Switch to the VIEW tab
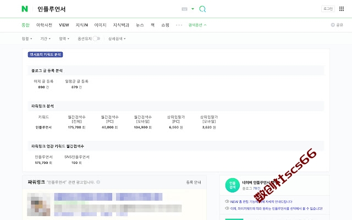This screenshot has width=352, height=220. coord(64,25)
